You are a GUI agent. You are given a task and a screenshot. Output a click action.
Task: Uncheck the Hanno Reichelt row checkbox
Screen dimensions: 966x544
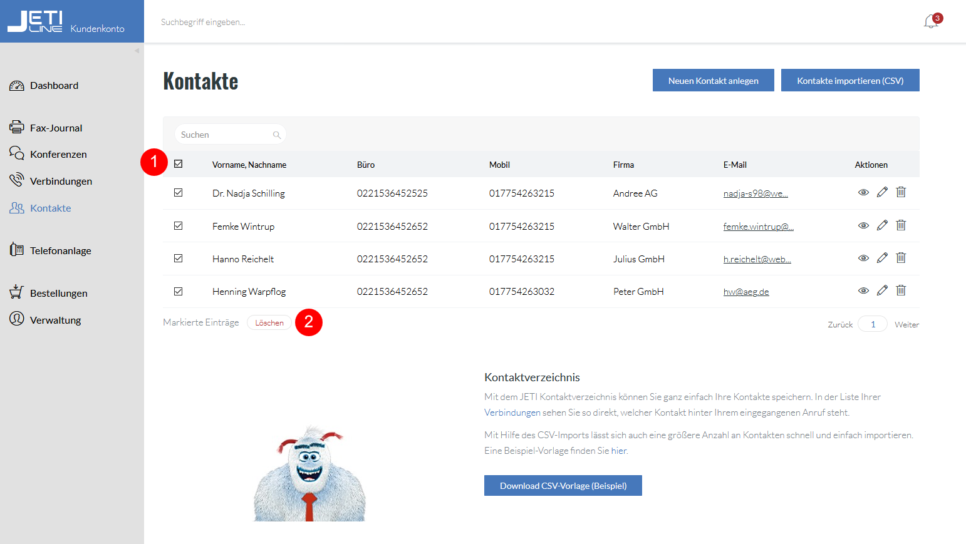(179, 258)
